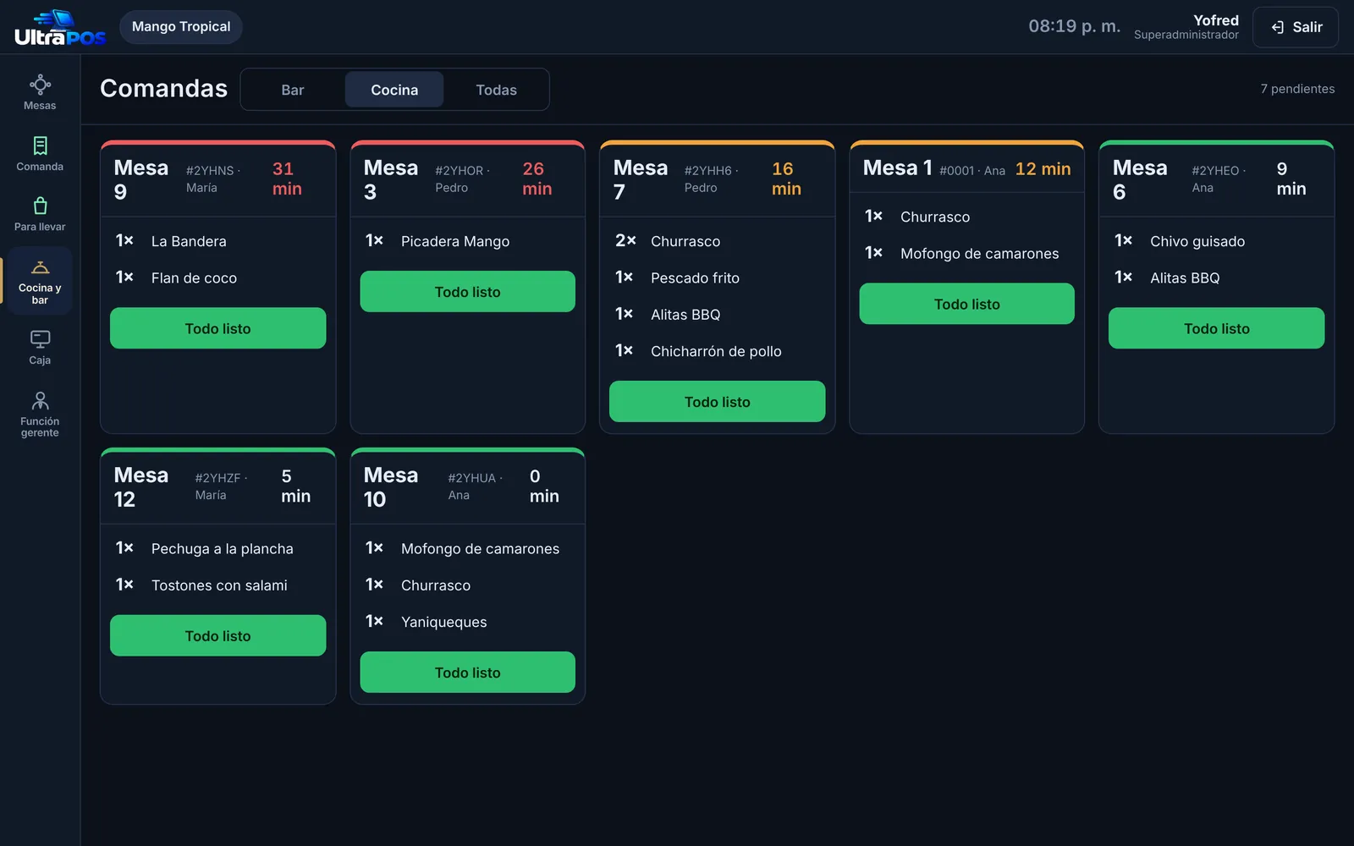Select Mofongo de camarones in Mesa 1
The width and height of the screenshot is (1354, 846).
click(x=966, y=253)
